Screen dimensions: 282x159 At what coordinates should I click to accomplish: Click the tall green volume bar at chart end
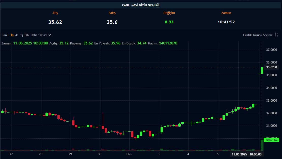pyautogui.click(x=262, y=145)
